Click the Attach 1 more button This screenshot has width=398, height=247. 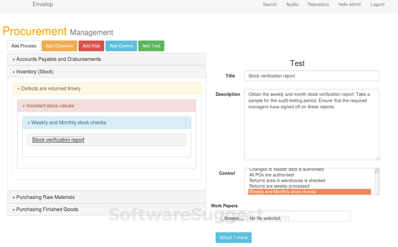pyautogui.click(x=233, y=237)
